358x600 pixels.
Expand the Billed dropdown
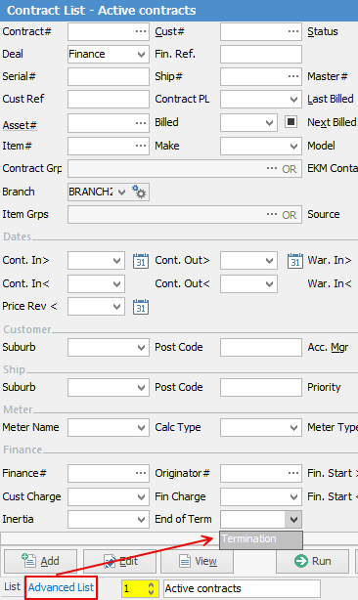pos(269,123)
